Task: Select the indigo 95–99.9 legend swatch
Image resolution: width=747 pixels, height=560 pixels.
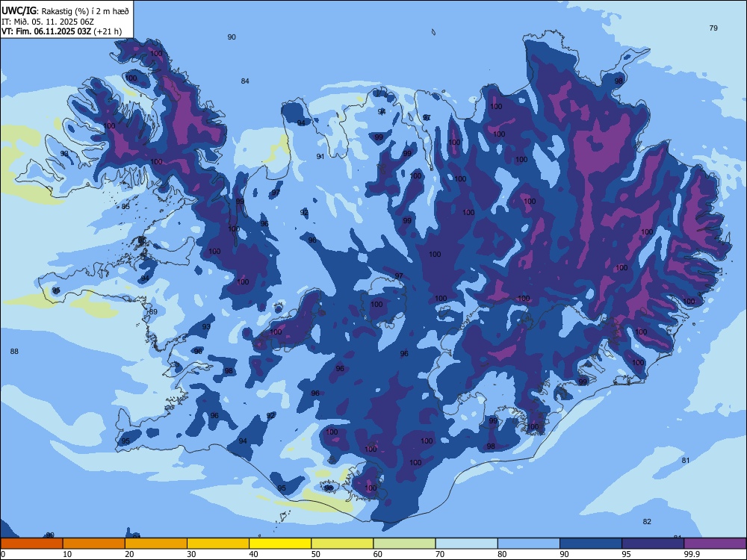Action: (653, 544)
